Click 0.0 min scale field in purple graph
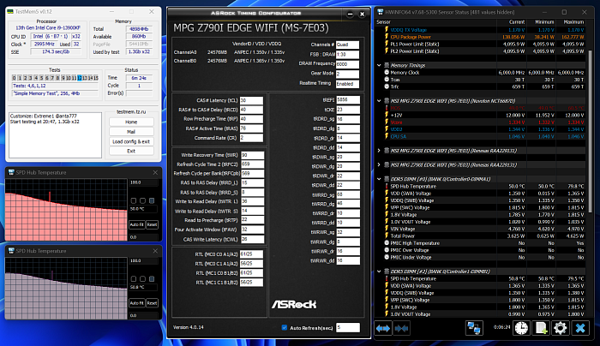 coord(143,315)
